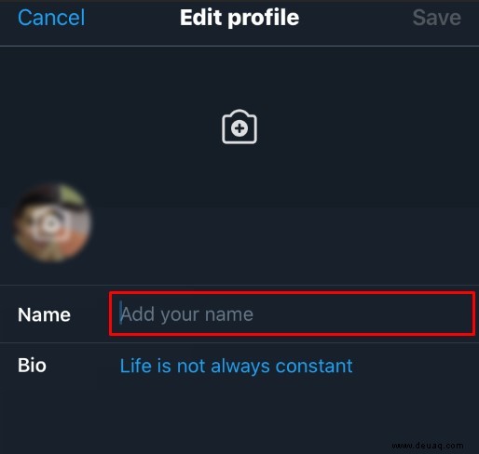Click the 'Edit profile' title heading
479x454 pixels.
pyautogui.click(x=239, y=18)
